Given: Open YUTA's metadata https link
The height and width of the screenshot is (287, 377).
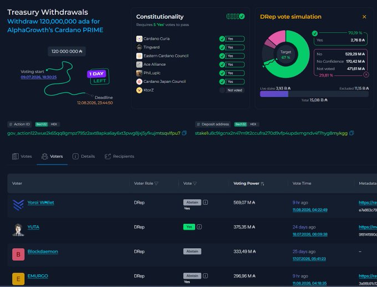Looking at the screenshot, I should coord(368,227).
